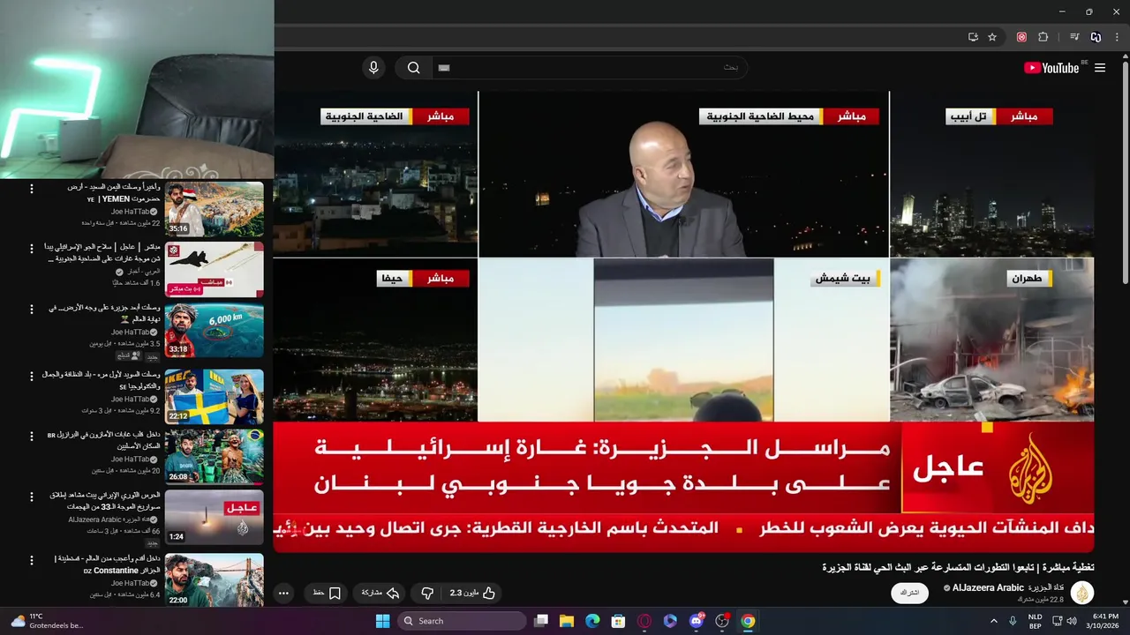Open options menu for the Yemen video
1130x635 pixels.
click(32, 189)
